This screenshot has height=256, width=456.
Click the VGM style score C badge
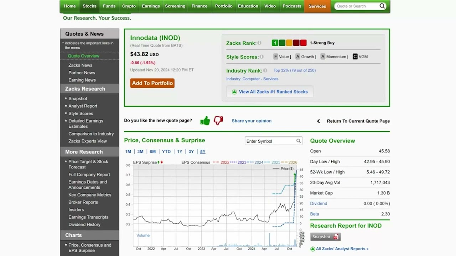click(355, 57)
